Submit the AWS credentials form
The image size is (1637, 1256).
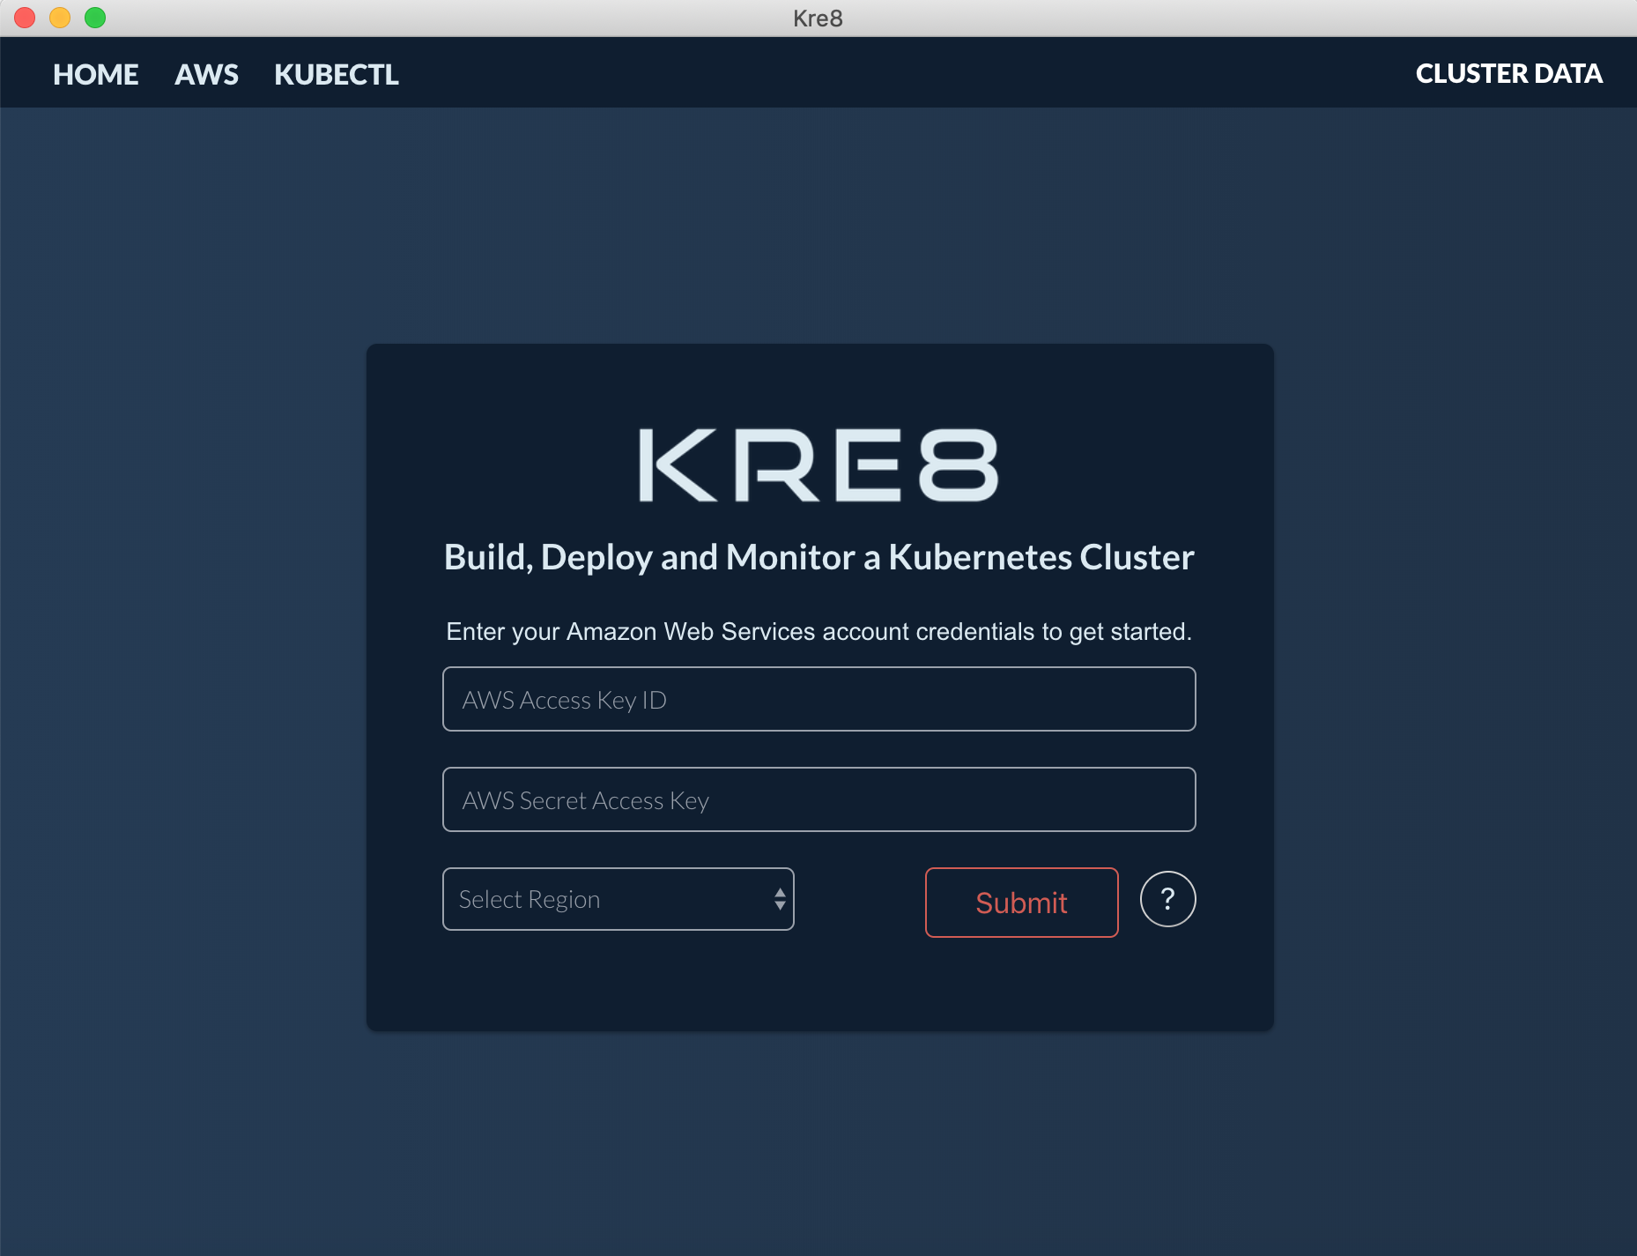[x=1020, y=902]
